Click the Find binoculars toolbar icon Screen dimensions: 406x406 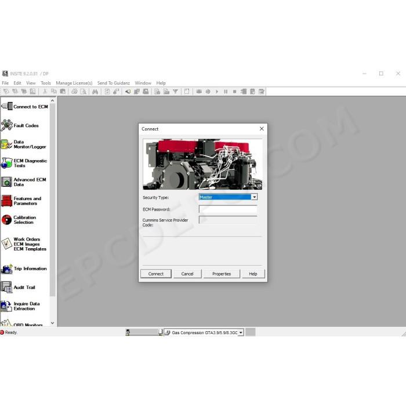[95, 92]
